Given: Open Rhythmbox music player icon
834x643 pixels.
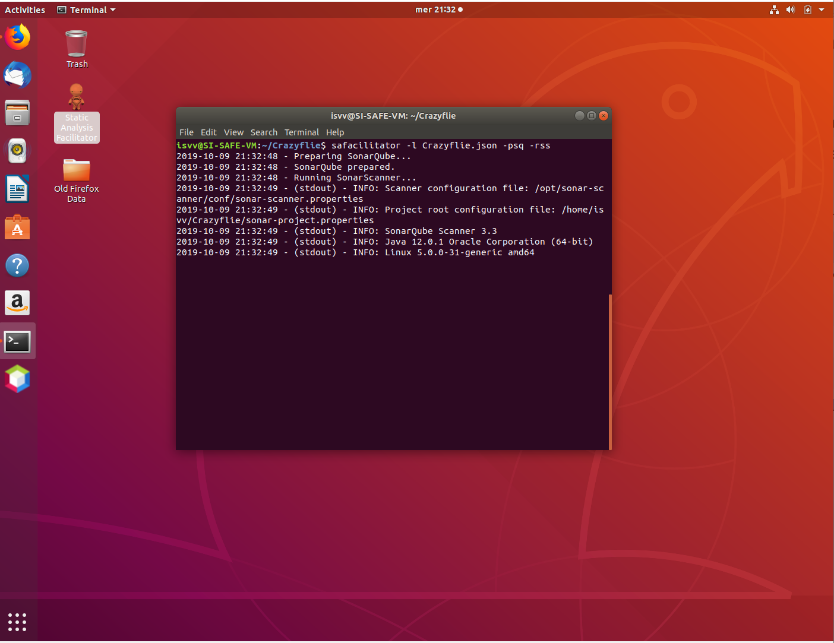Looking at the screenshot, I should pos(17,151).
